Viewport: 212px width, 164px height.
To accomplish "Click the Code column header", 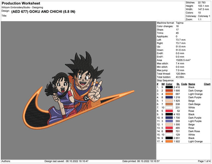I will [x=184, y=84].
